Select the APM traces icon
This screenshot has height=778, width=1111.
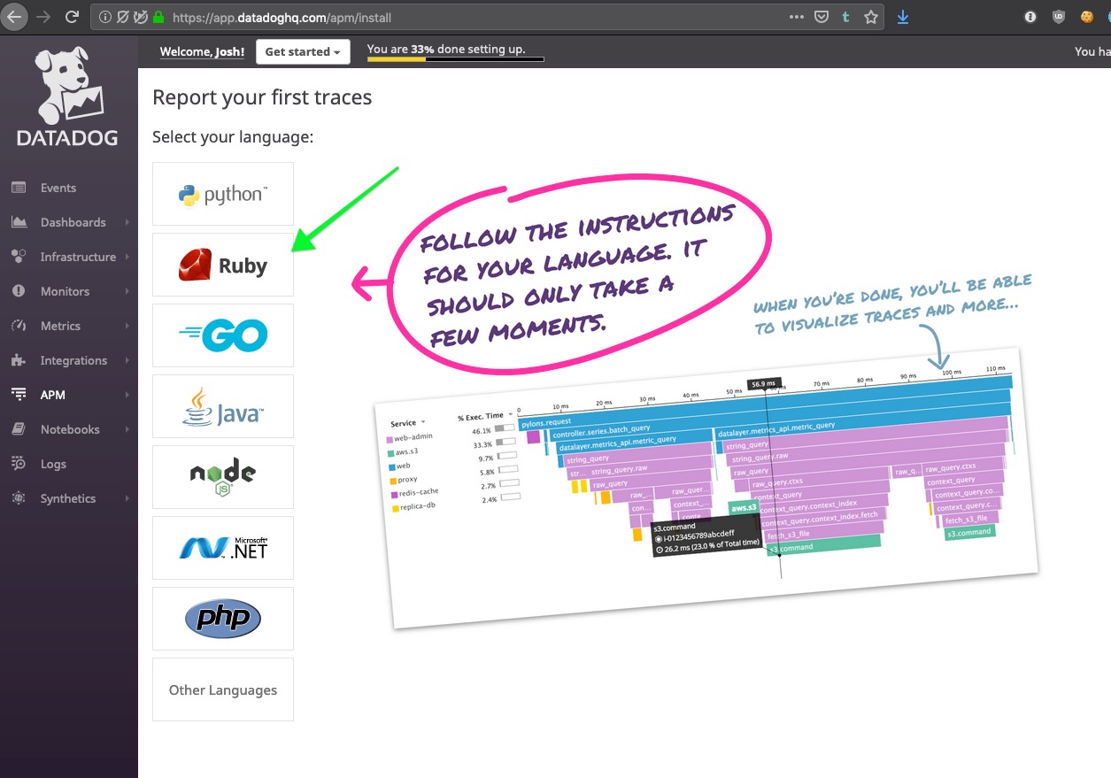click(19, 395)
